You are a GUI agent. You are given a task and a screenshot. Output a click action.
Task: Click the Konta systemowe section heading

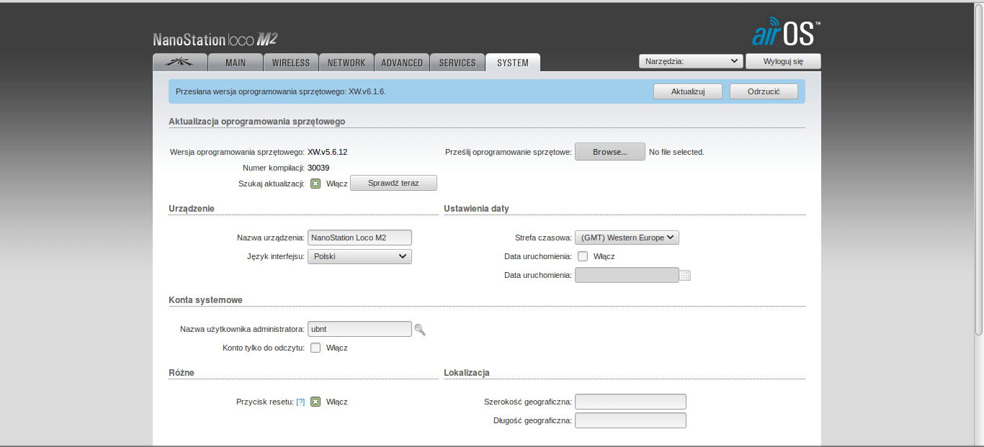(x=205, y=300)
